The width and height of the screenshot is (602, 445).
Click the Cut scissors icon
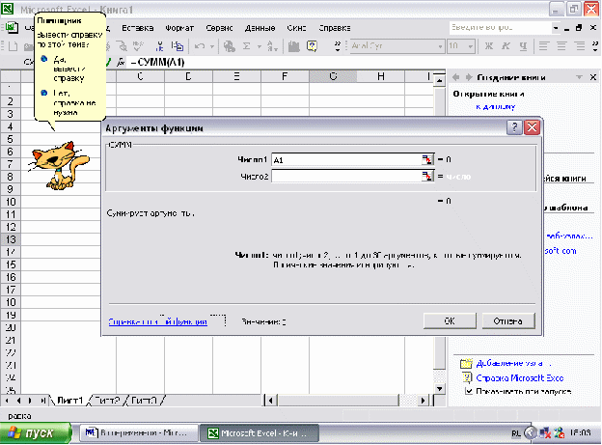pos(160,46)
